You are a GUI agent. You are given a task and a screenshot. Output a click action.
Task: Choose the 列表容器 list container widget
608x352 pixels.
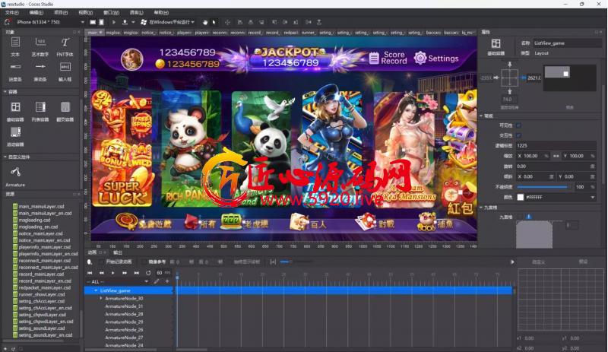[x=40, y=106]
